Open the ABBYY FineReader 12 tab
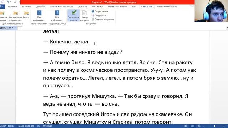This screenshot has width=228, height=128. click(x=167, y=7)
